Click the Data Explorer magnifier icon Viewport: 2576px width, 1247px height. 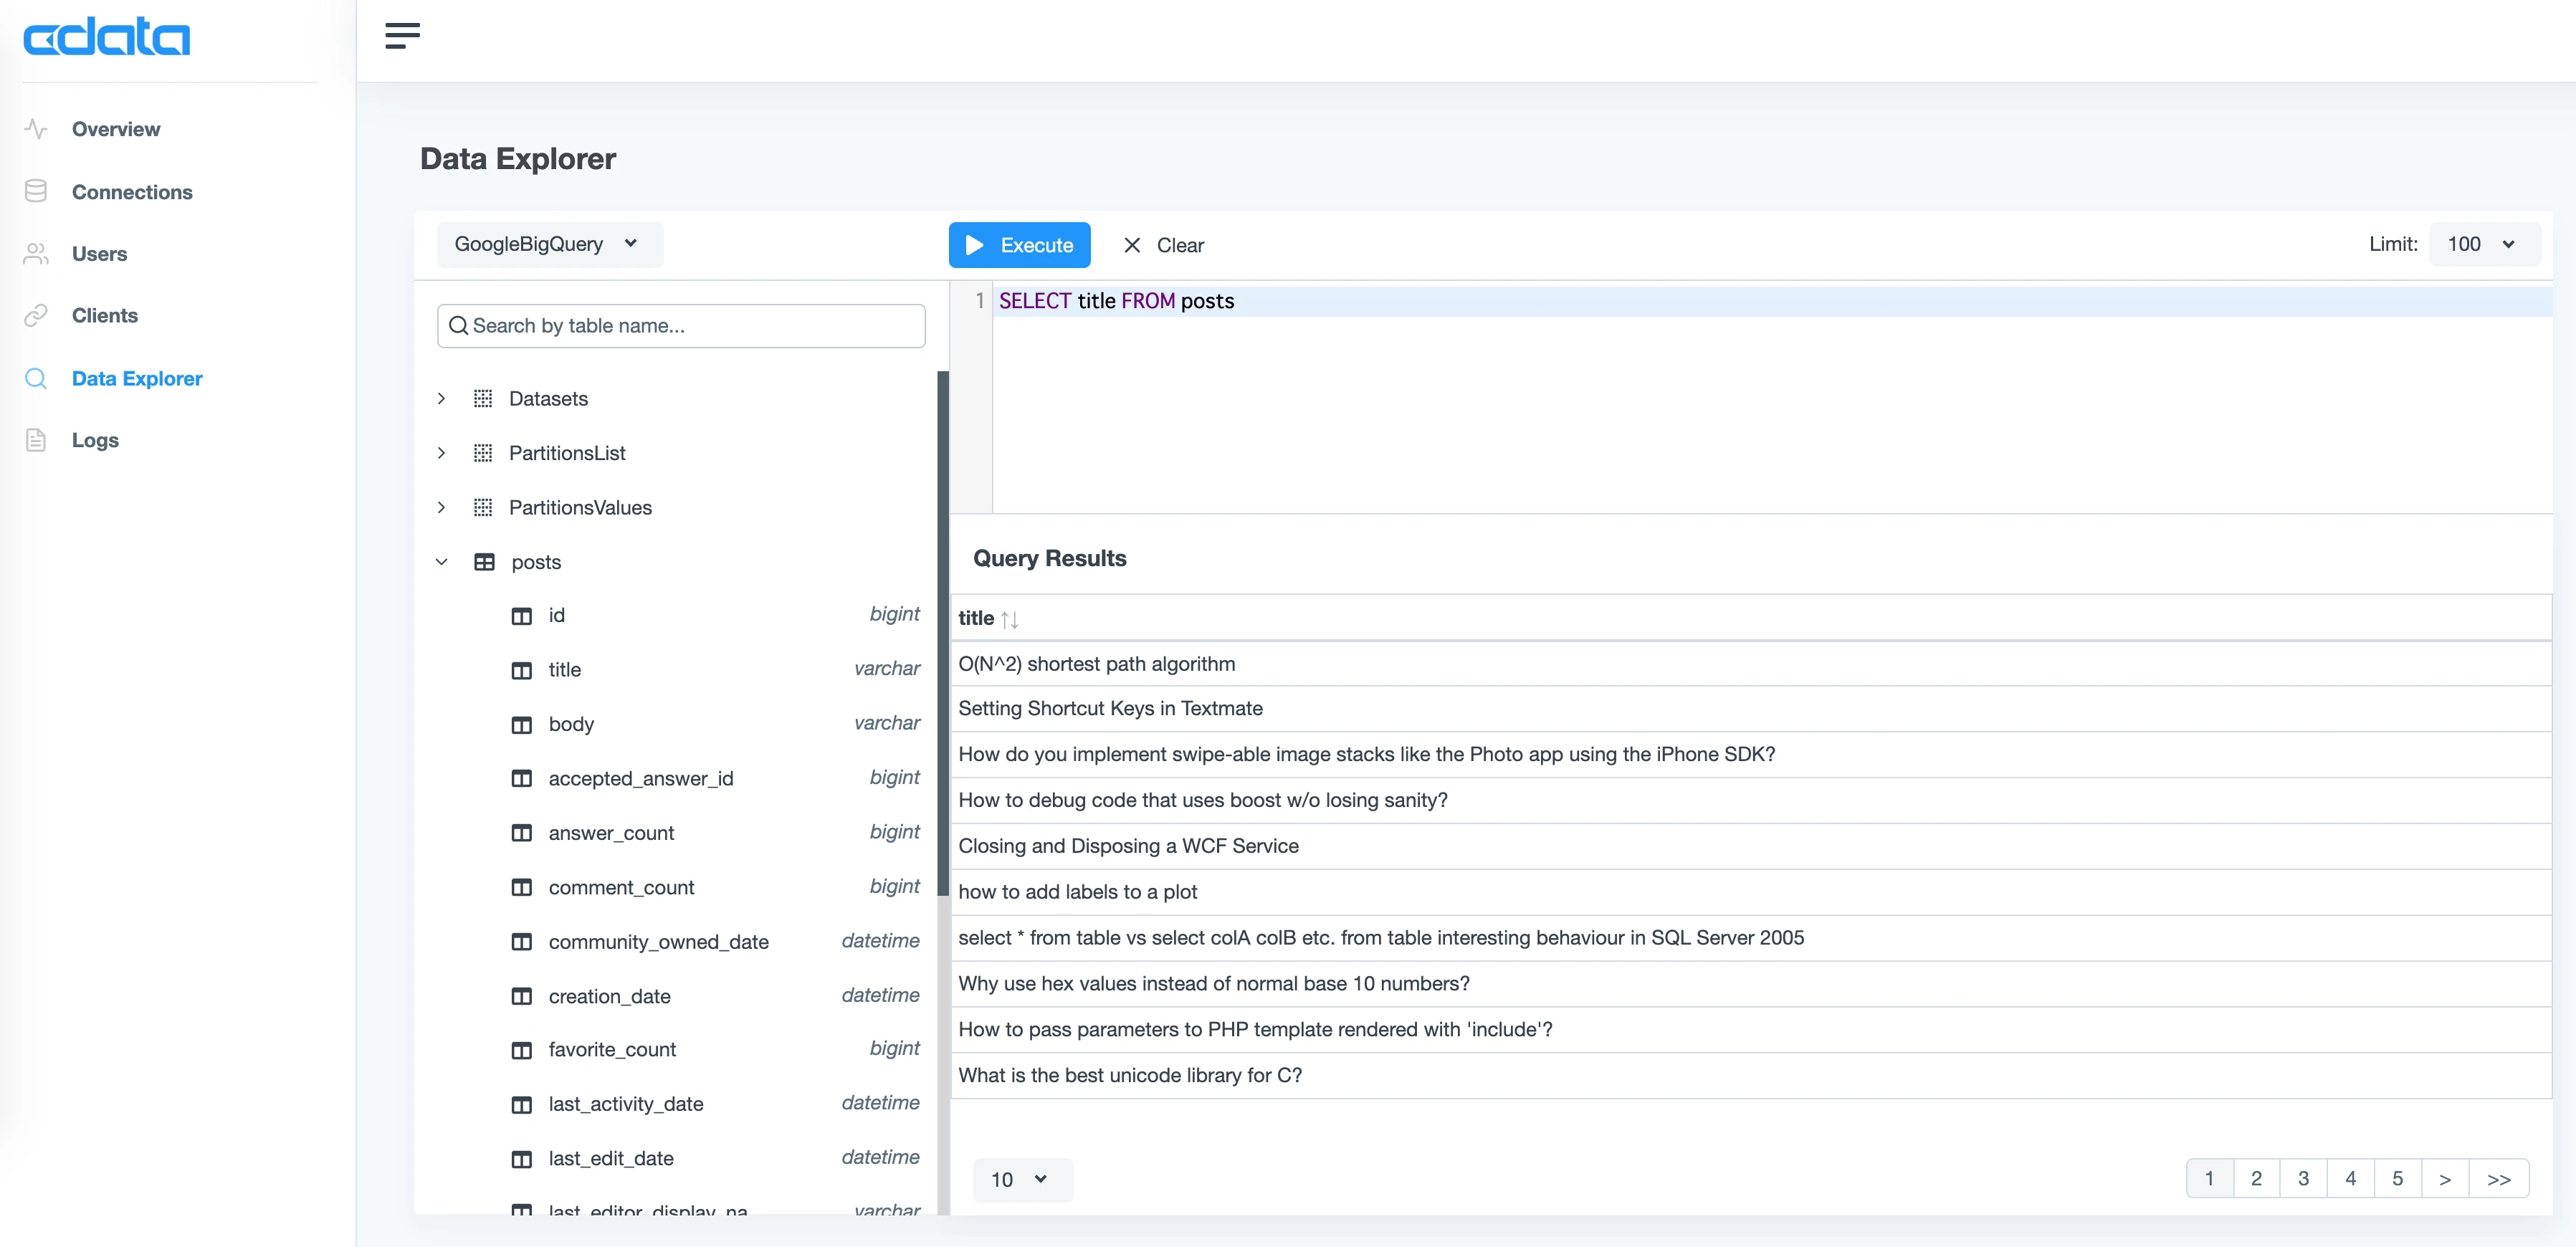pyautogui.click(x=36, y=378)
